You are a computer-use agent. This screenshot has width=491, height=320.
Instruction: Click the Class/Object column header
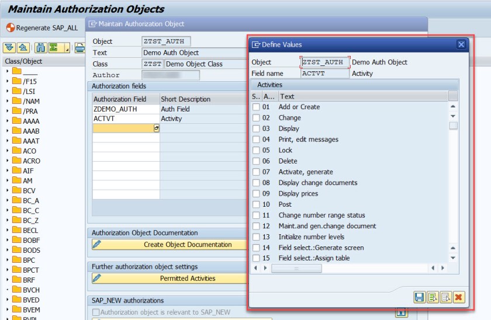43,61
